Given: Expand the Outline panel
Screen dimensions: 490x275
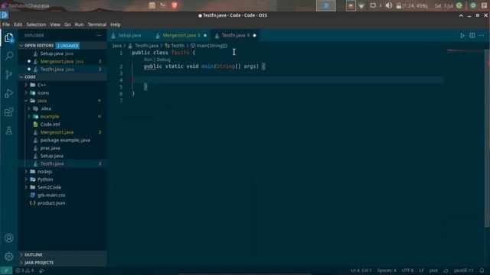Looking at the screenshot, I should click(x=62, y=254).
